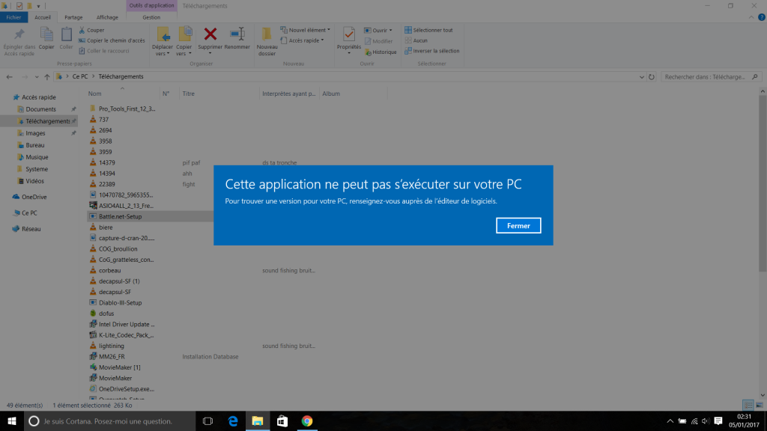
Task: Open the Fichier tab
Action: pyautogui.click(x=13, y=17)
